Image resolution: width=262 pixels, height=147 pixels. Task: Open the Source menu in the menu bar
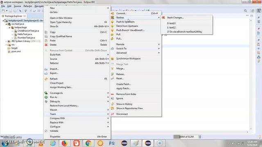coord(17,6)
